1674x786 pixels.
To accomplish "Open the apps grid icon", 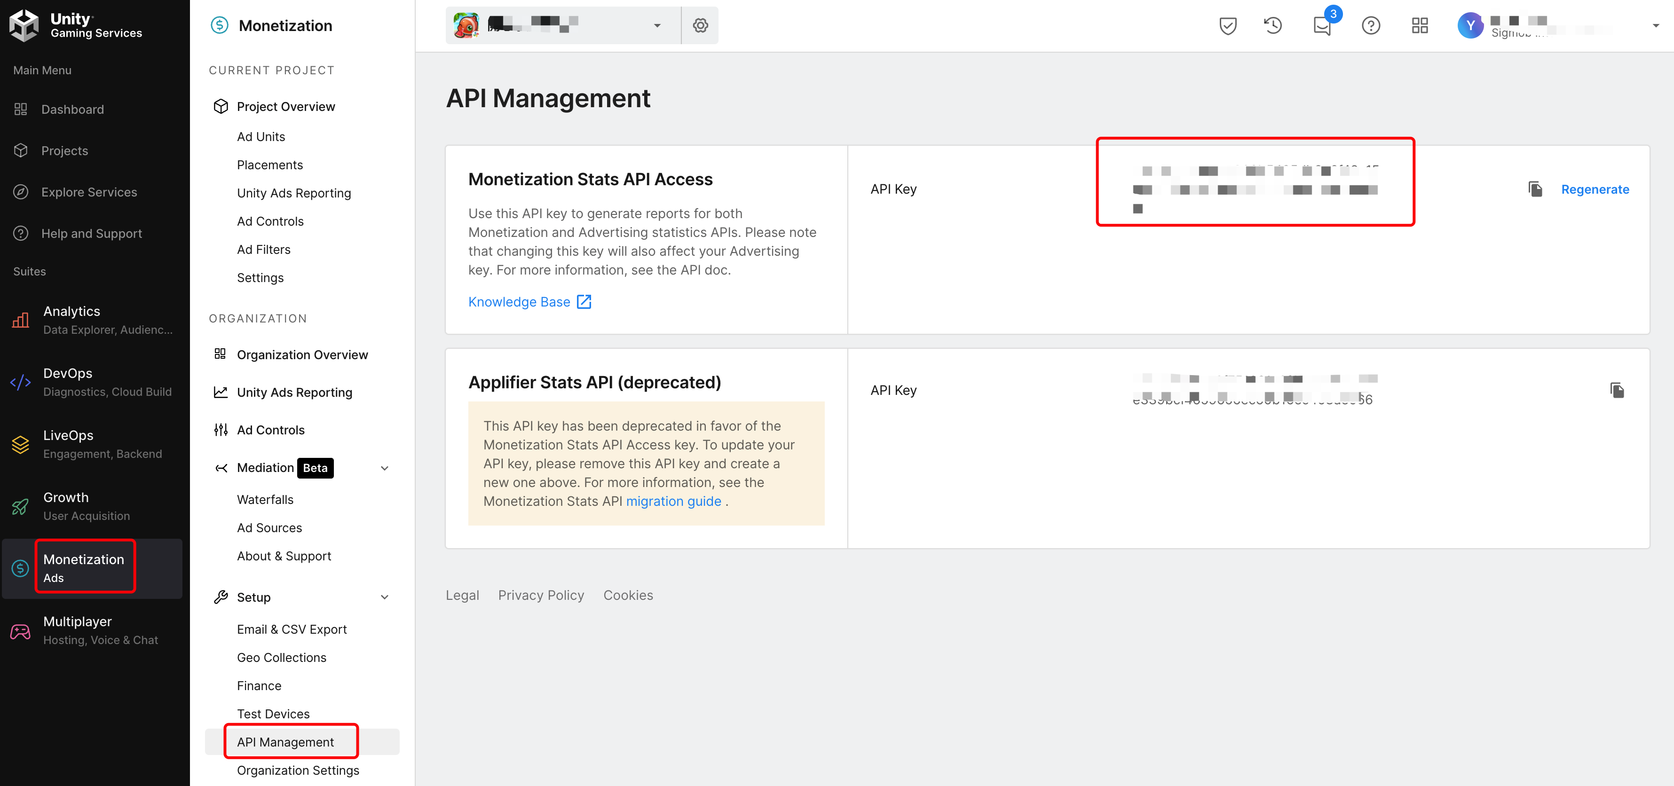I will [1420, 25].
